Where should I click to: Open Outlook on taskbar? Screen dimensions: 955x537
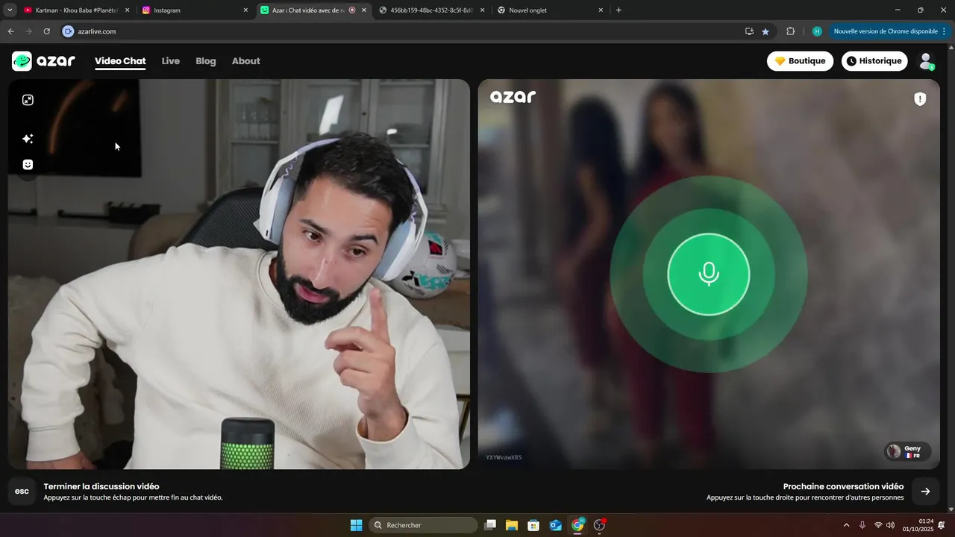(555, 525)
